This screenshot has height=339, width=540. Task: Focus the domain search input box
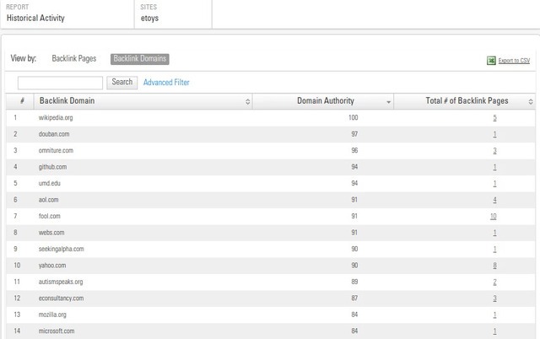point(60,83)
